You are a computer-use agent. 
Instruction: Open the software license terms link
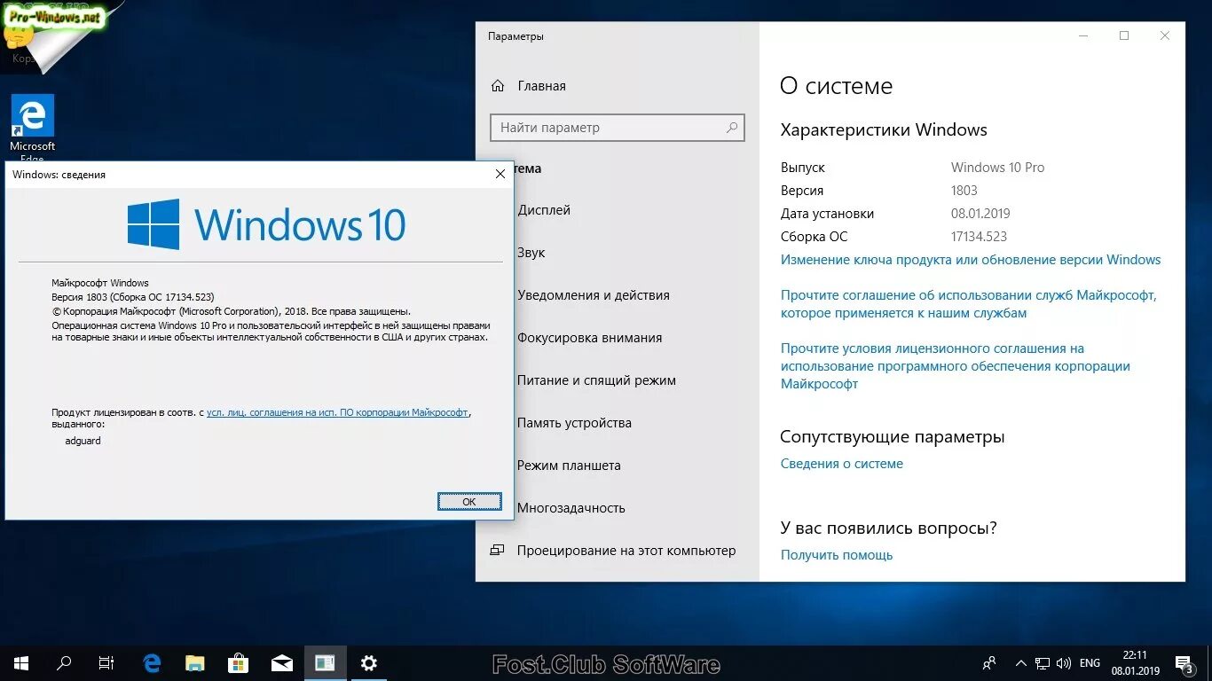coord(956,366)
